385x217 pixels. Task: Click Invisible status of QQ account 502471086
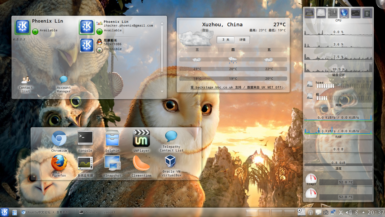[x=99, y=50]
